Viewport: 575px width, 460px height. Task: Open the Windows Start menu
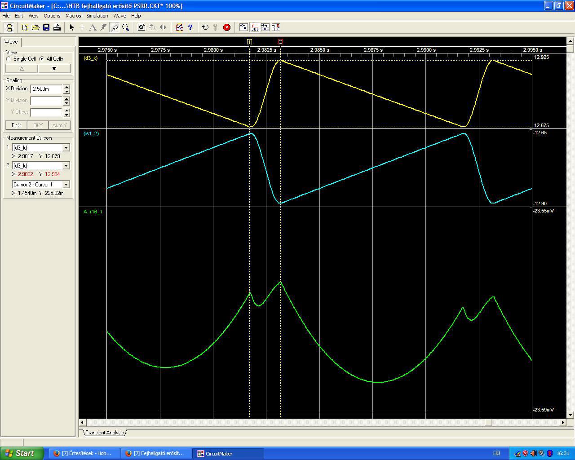coord(22,453)
